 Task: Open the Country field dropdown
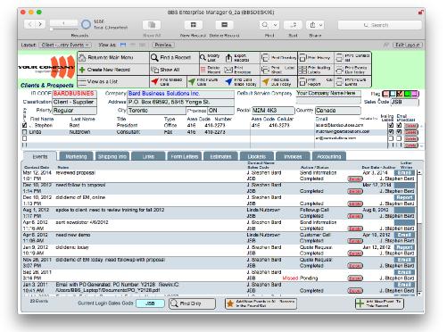pyautogui.click(x=338, y=111)
